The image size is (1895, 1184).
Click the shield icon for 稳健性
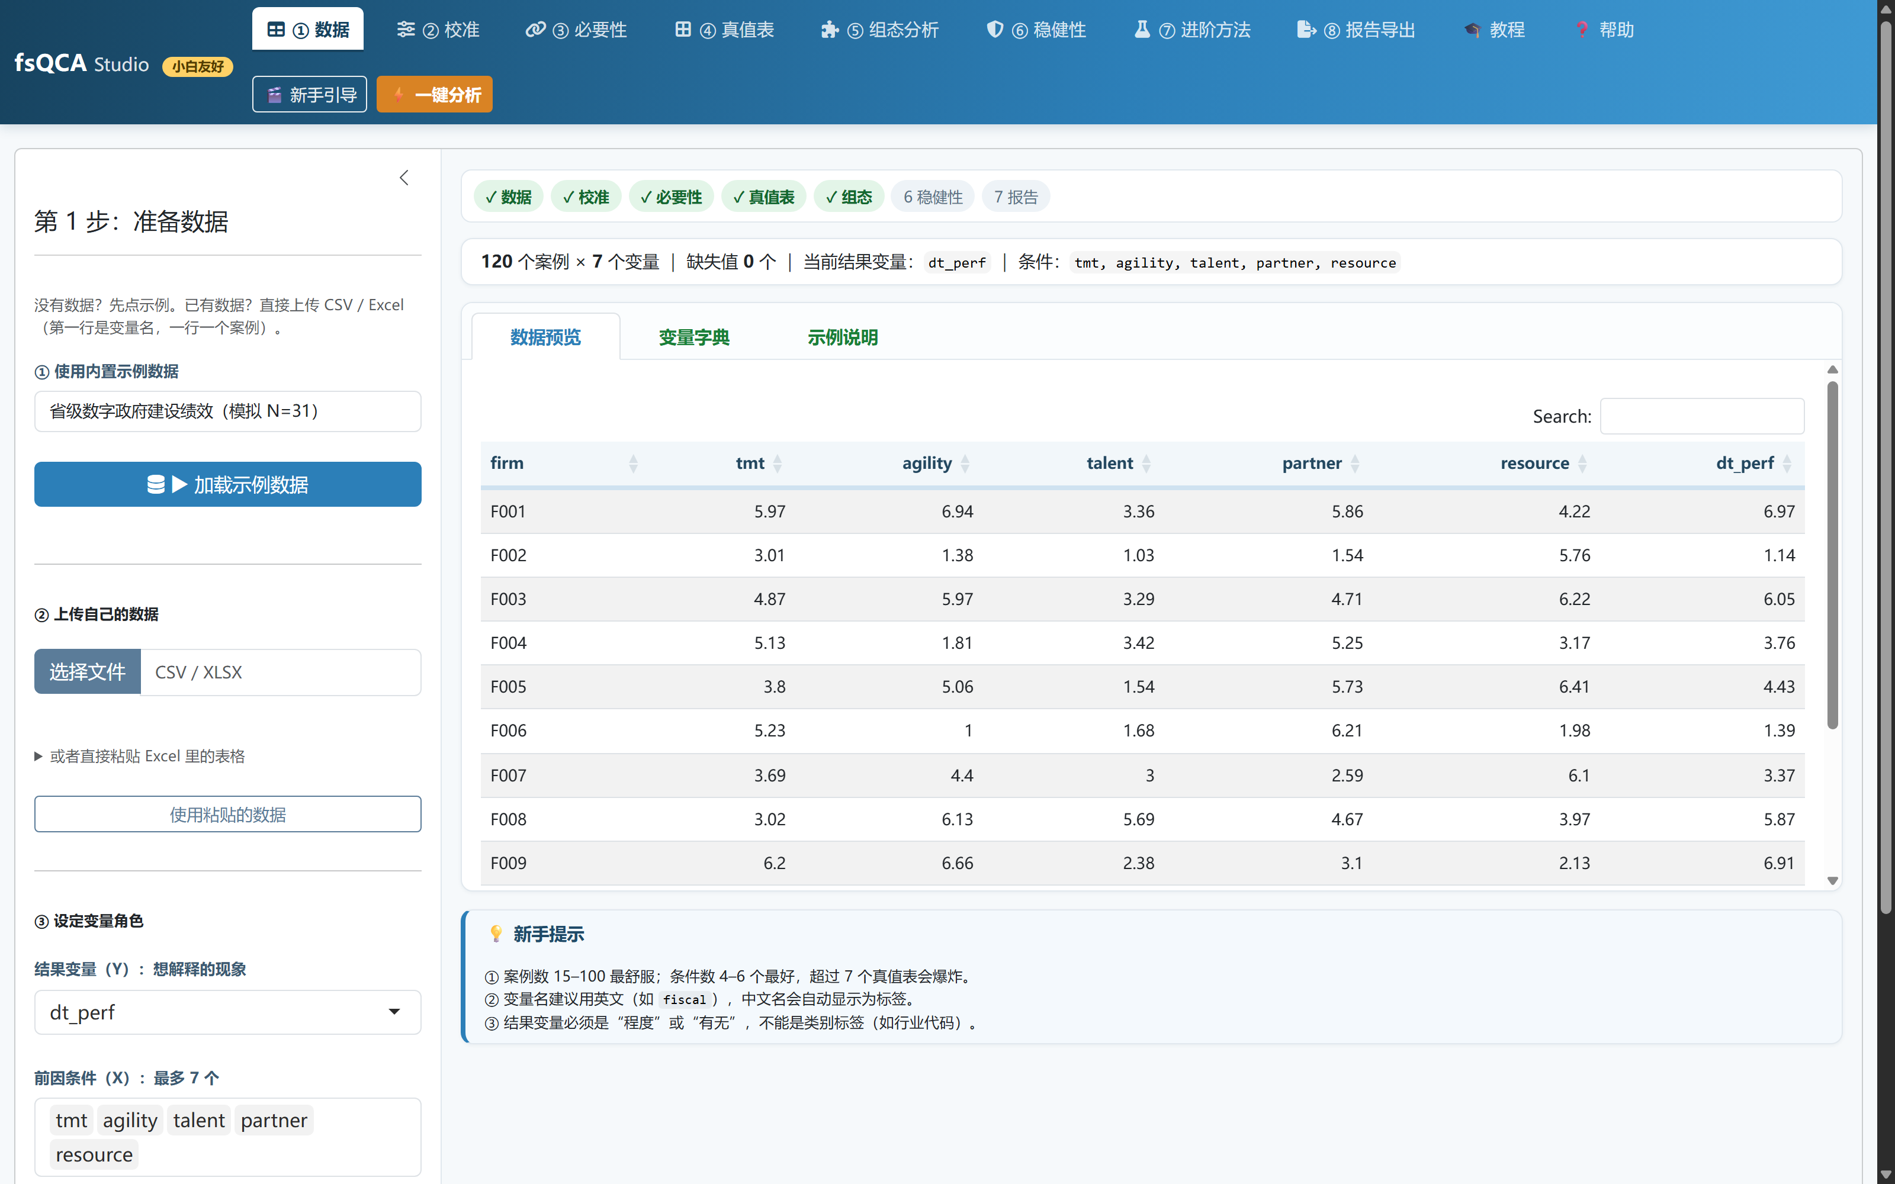tap(994, 30)
